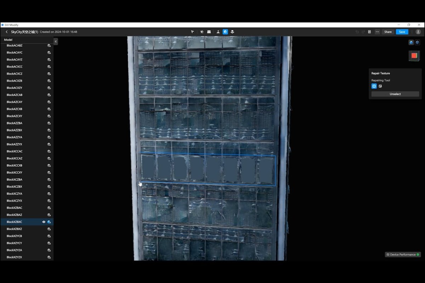Click the red view orientation cube
Image resolution: width=425 pixels, height=283 pixels.
pyautogui.click(x=414, y=56)
